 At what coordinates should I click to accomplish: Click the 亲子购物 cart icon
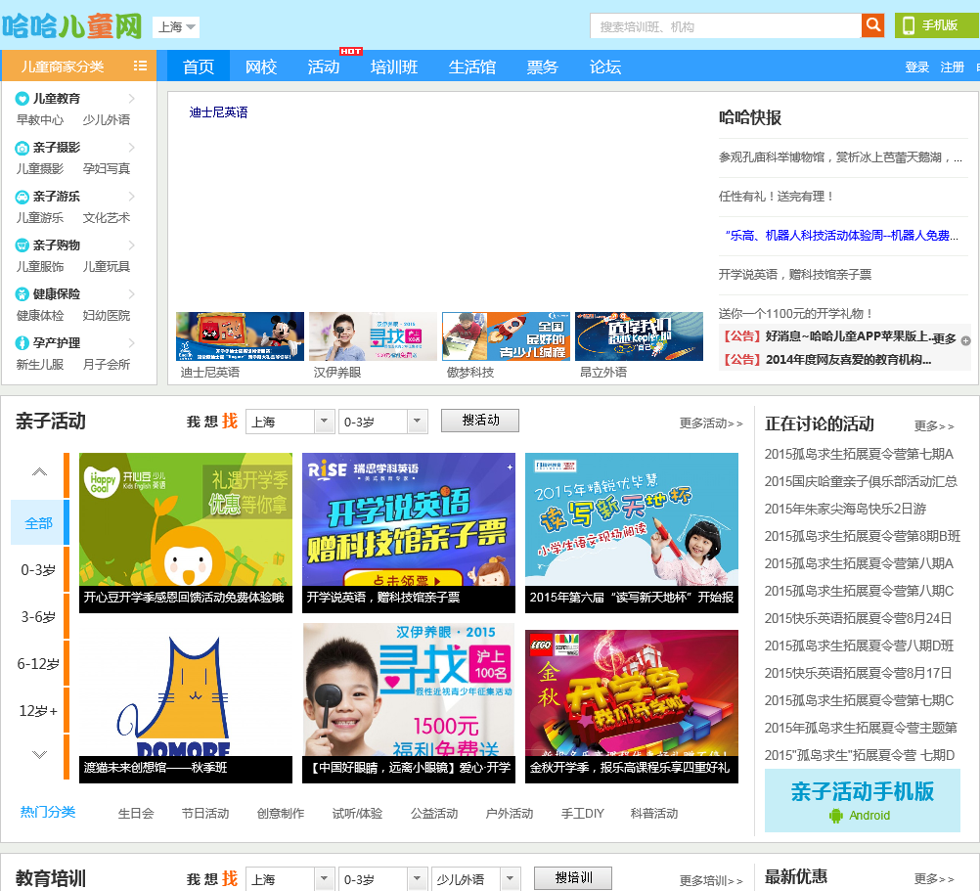tap(22, 245)
